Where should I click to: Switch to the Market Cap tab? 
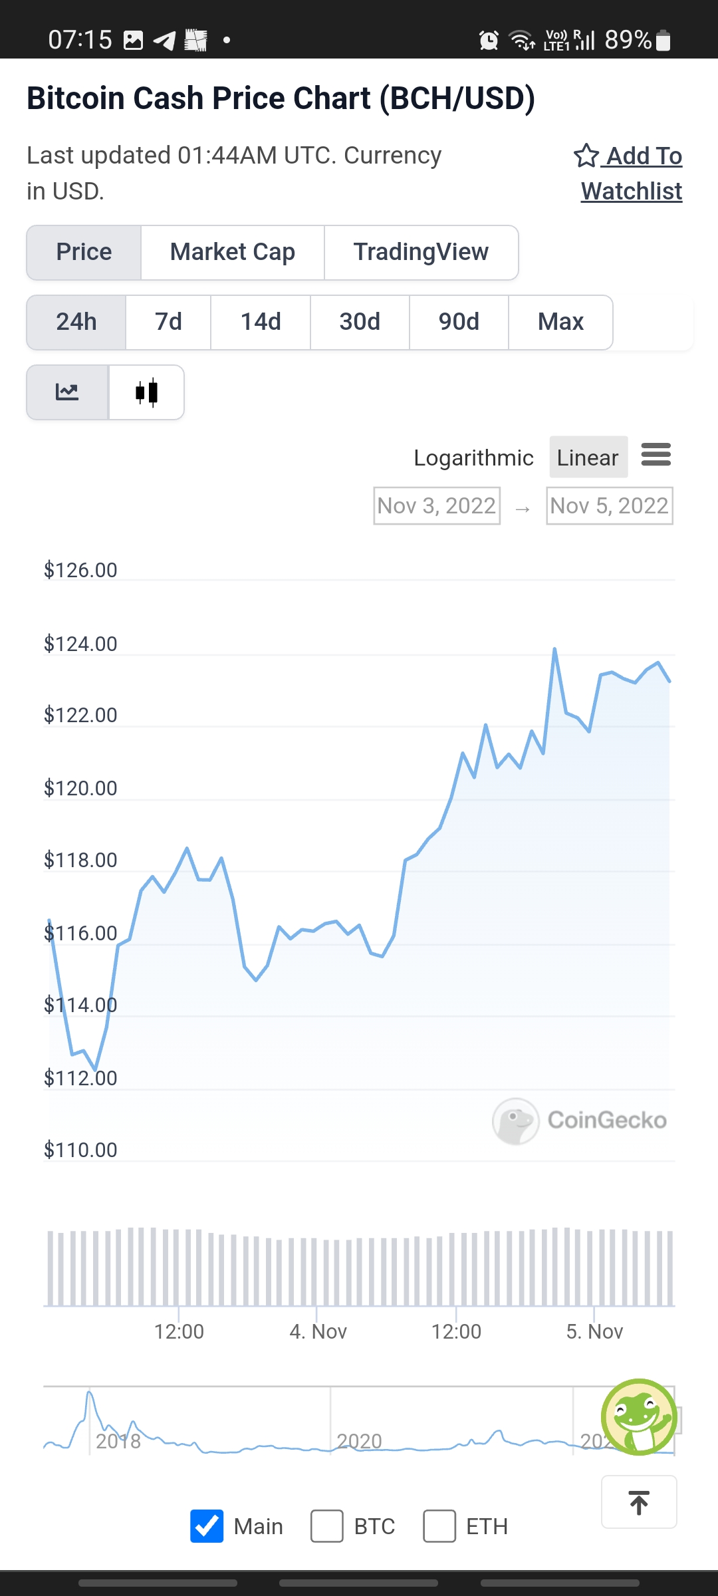coord(233,253)
